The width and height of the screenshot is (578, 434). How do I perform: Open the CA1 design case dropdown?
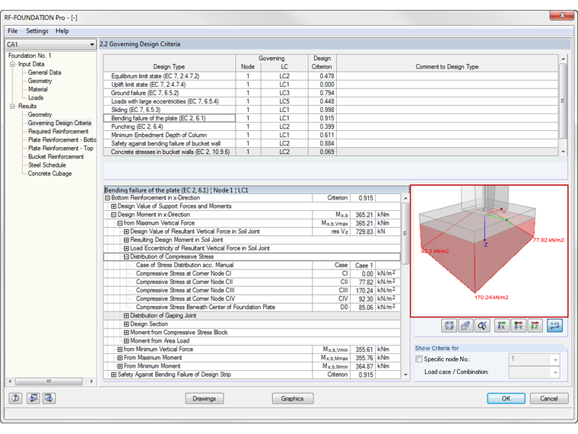tap(92, 44)
